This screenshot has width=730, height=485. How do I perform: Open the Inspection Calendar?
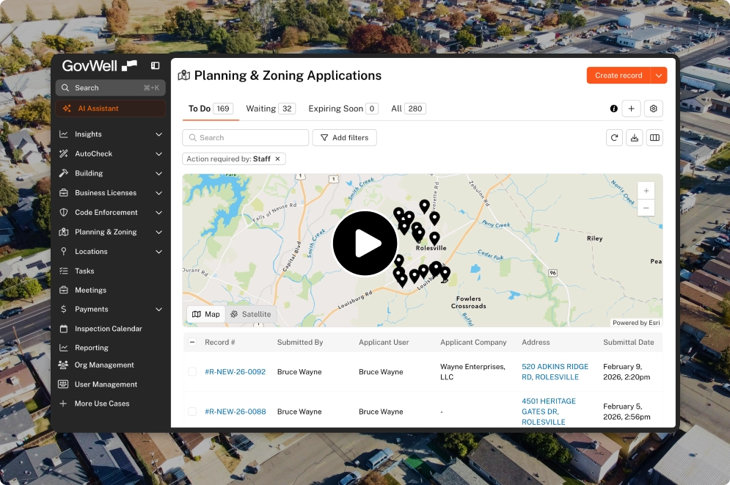[x=110, y=329]
